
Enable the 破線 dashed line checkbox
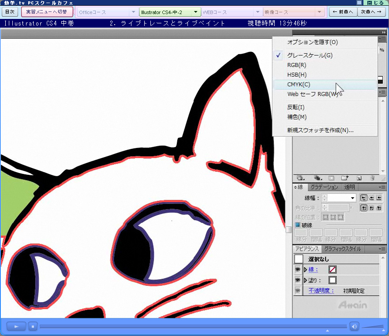click(297, 225)
